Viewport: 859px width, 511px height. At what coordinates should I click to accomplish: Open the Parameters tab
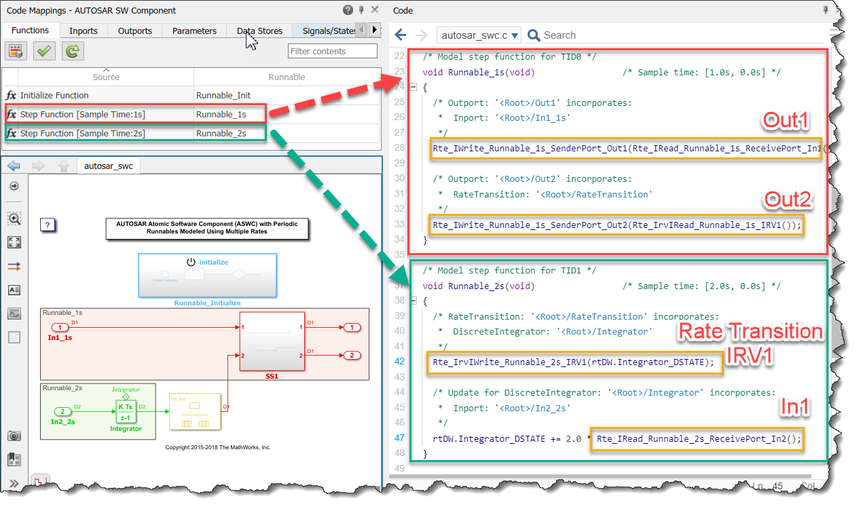194,31
